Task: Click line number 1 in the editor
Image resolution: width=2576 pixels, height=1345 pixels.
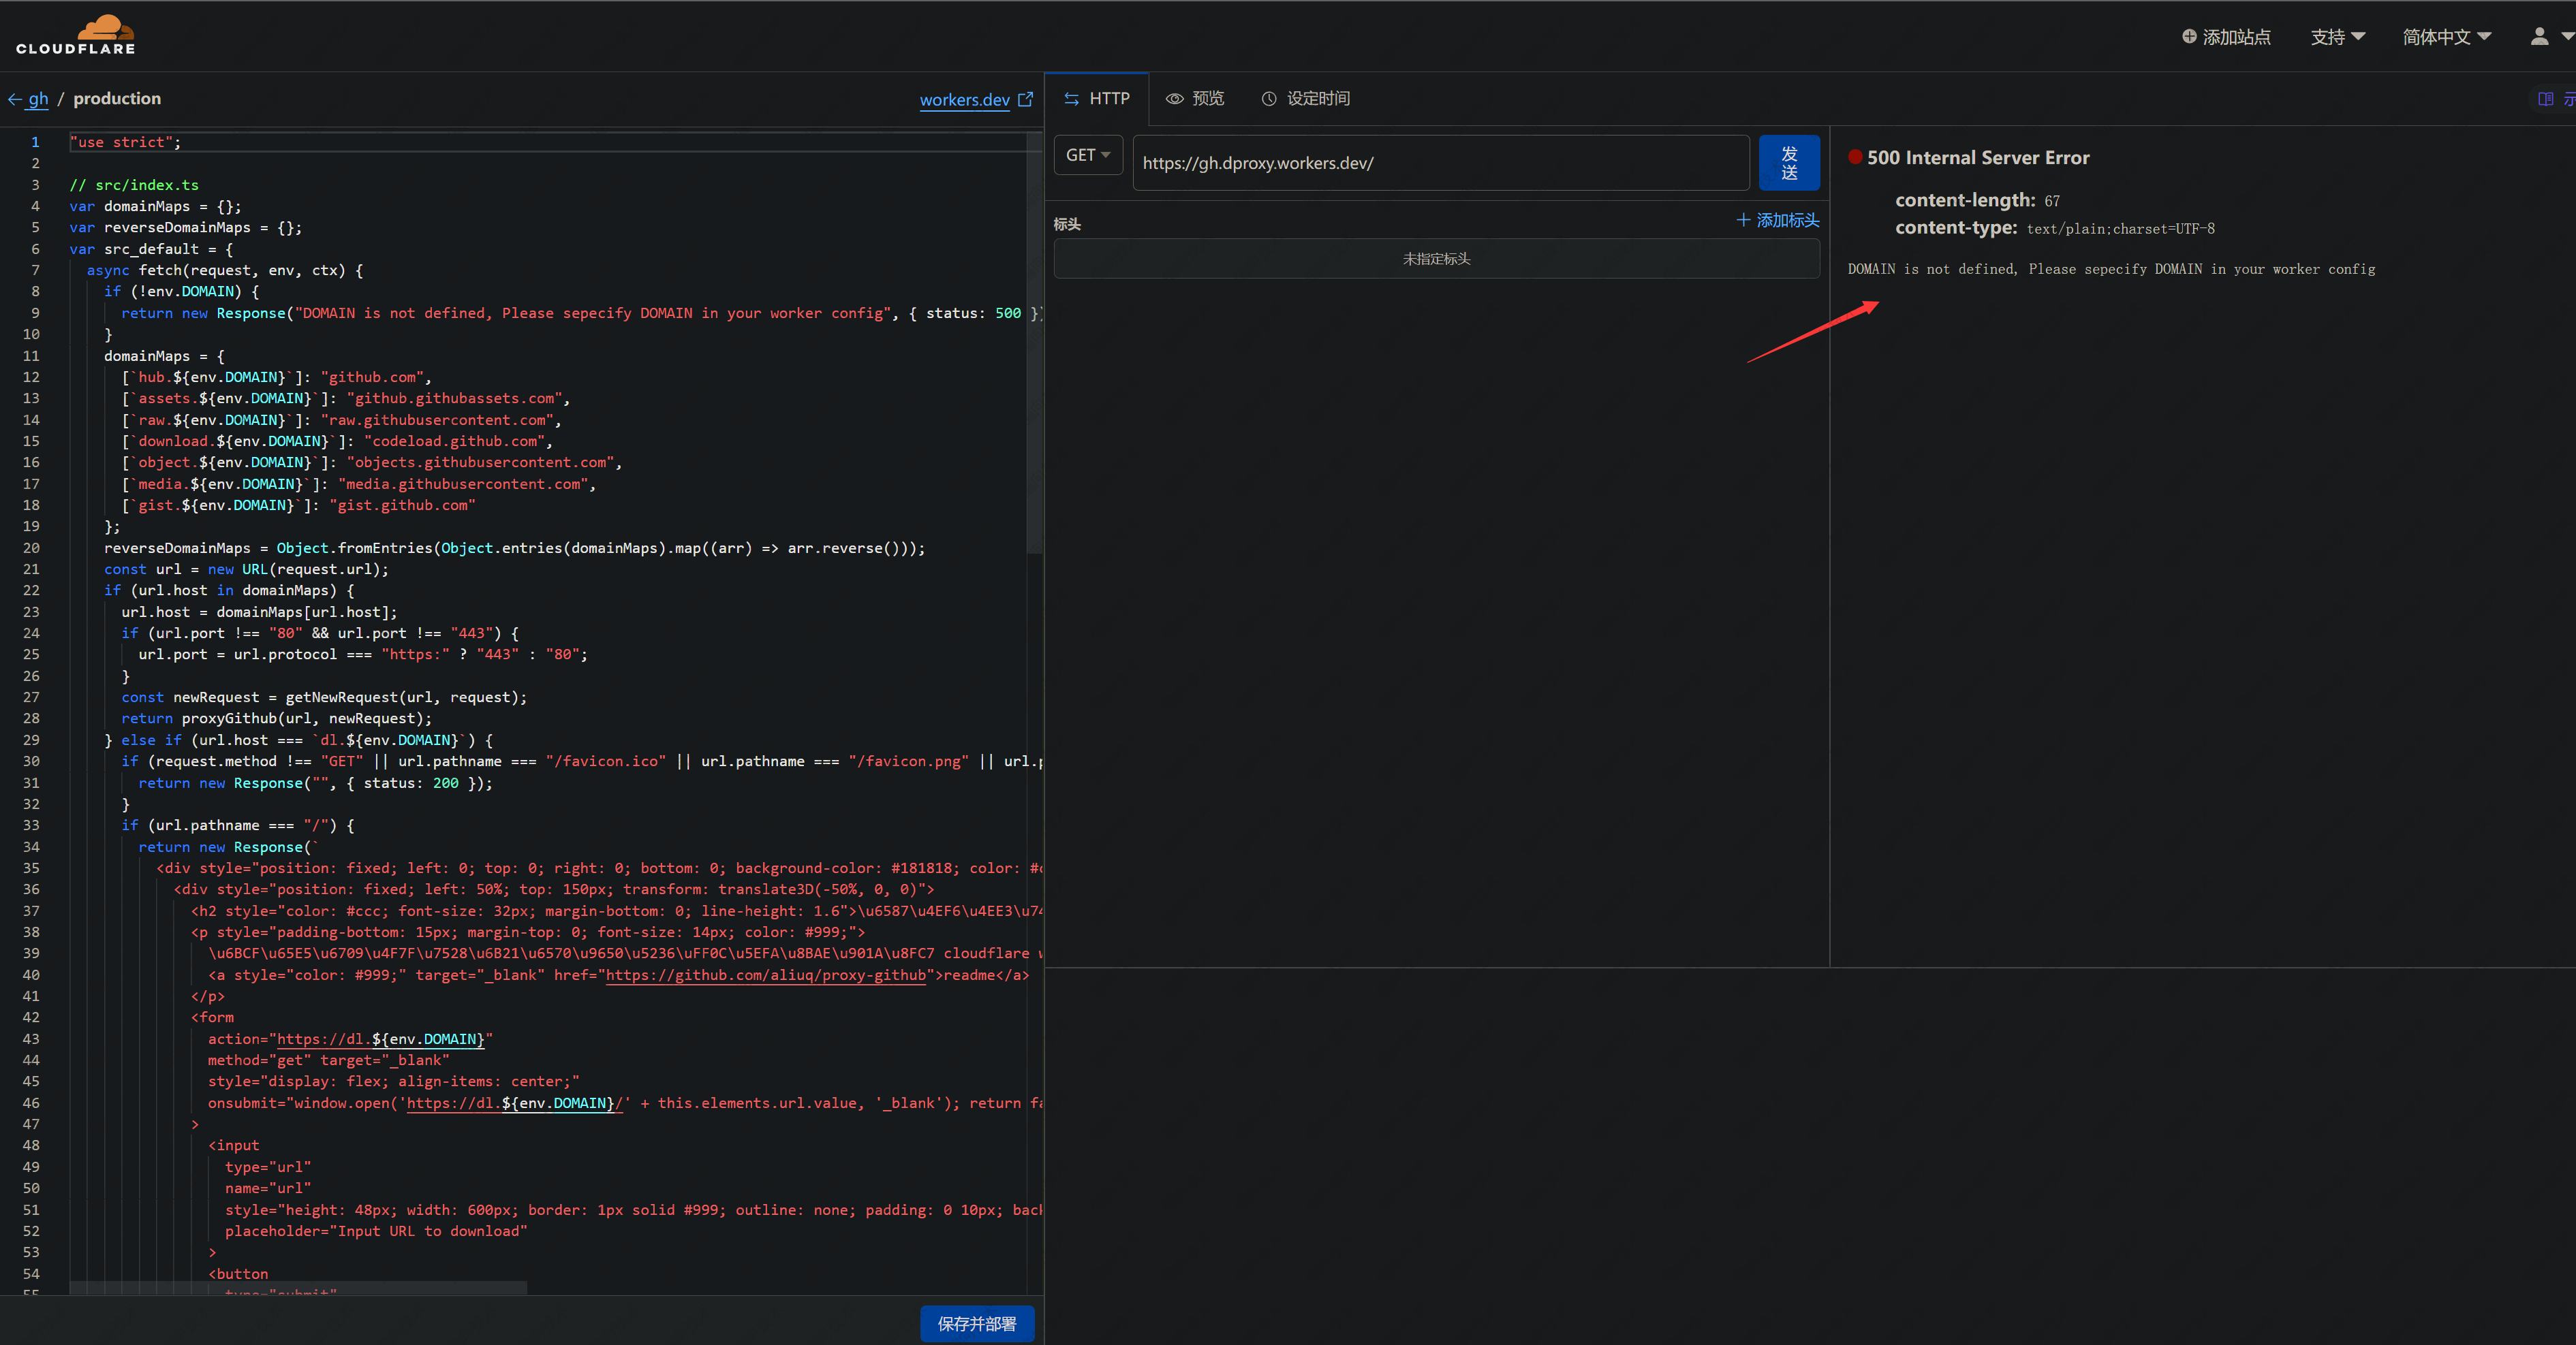Action: 34,142
